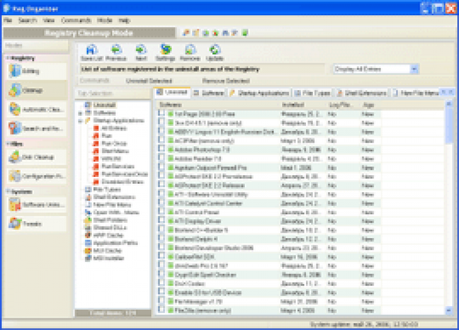
Task: Select Cleanup mode in the sidebar
Action: pos(36,90)
